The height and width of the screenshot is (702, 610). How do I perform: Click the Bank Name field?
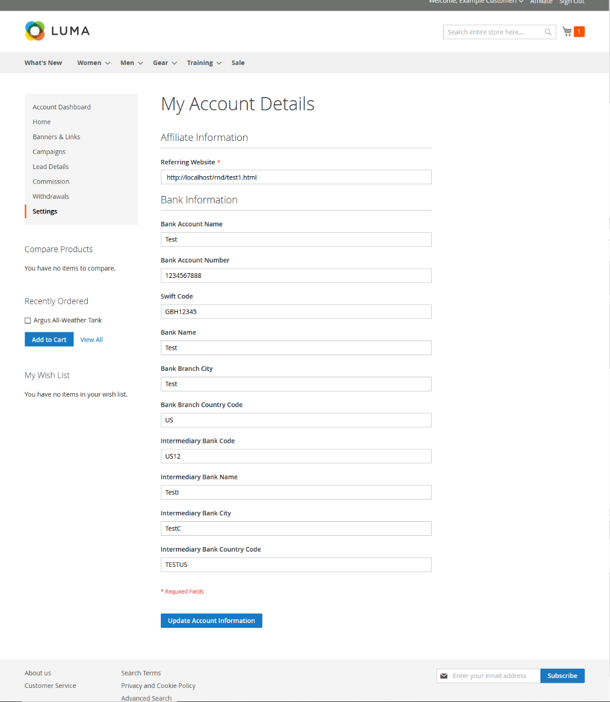point(296,348)
